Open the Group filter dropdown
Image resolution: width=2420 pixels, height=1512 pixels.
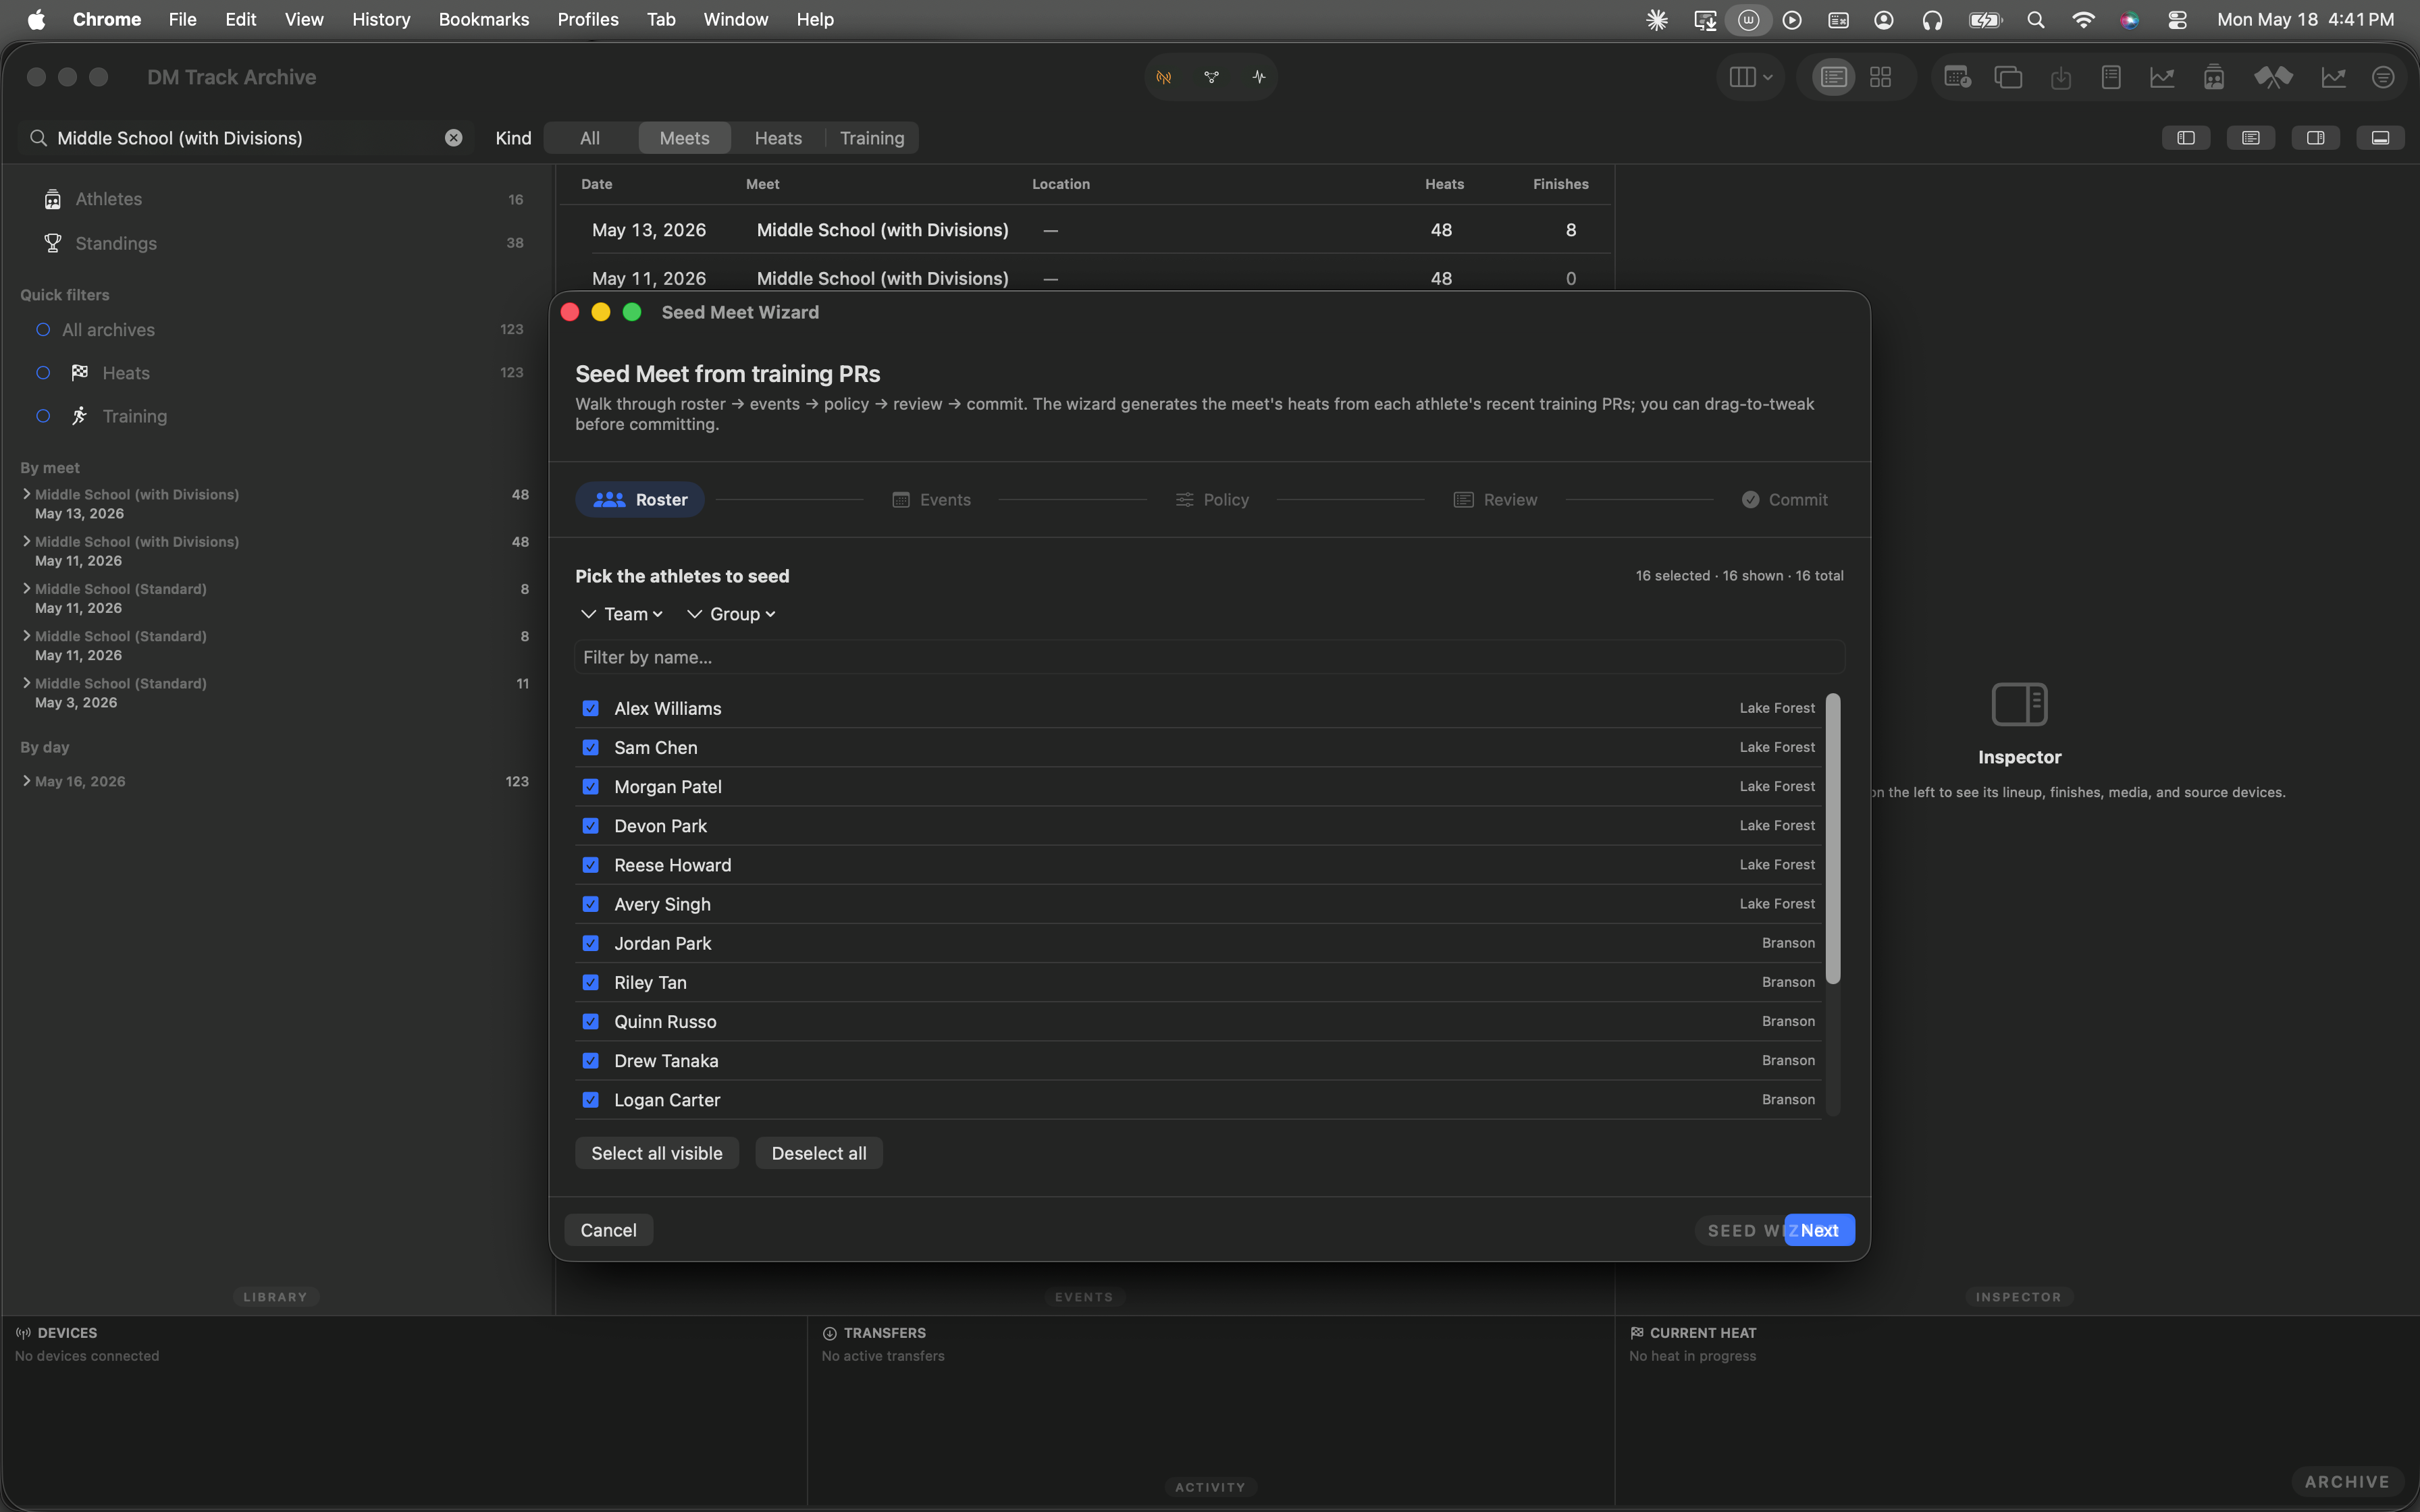731,614
